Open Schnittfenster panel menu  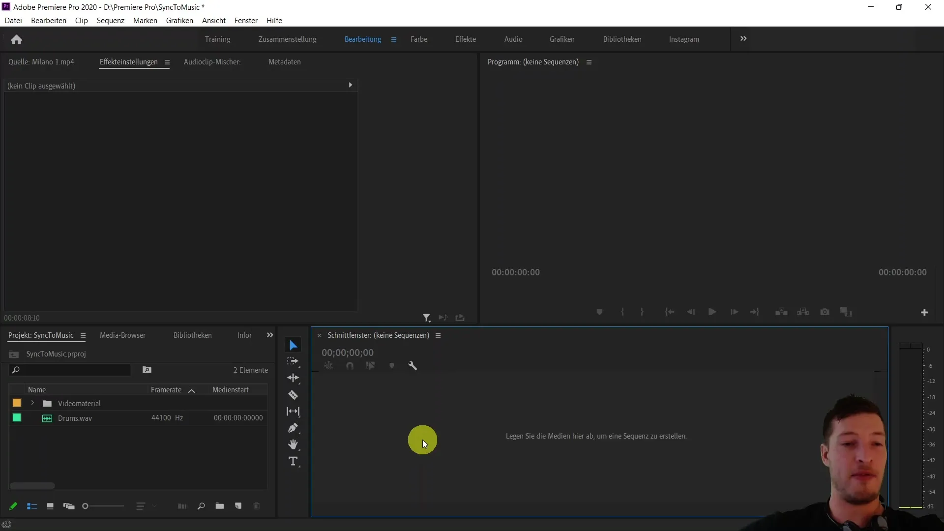438,336
